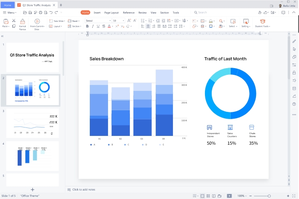Switch to the Page Layout tab

tap(111, 13)
